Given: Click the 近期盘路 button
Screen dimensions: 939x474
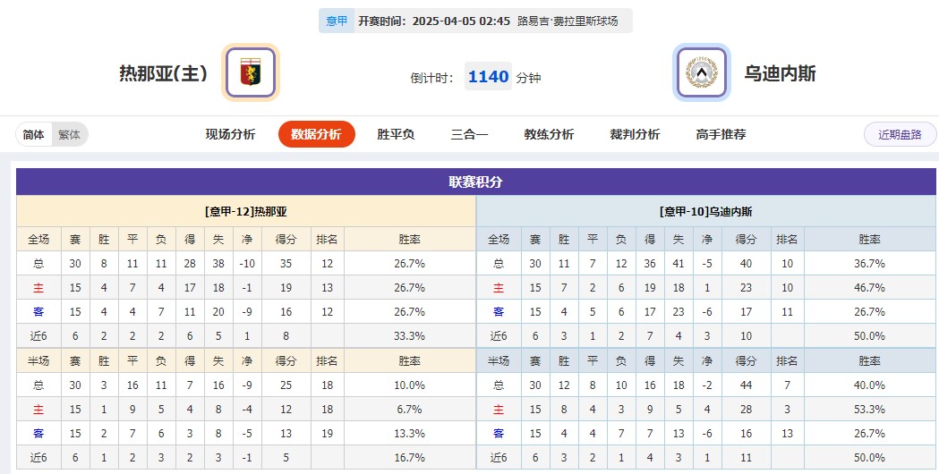Looking at the screenshot, I should click(900, 134).
